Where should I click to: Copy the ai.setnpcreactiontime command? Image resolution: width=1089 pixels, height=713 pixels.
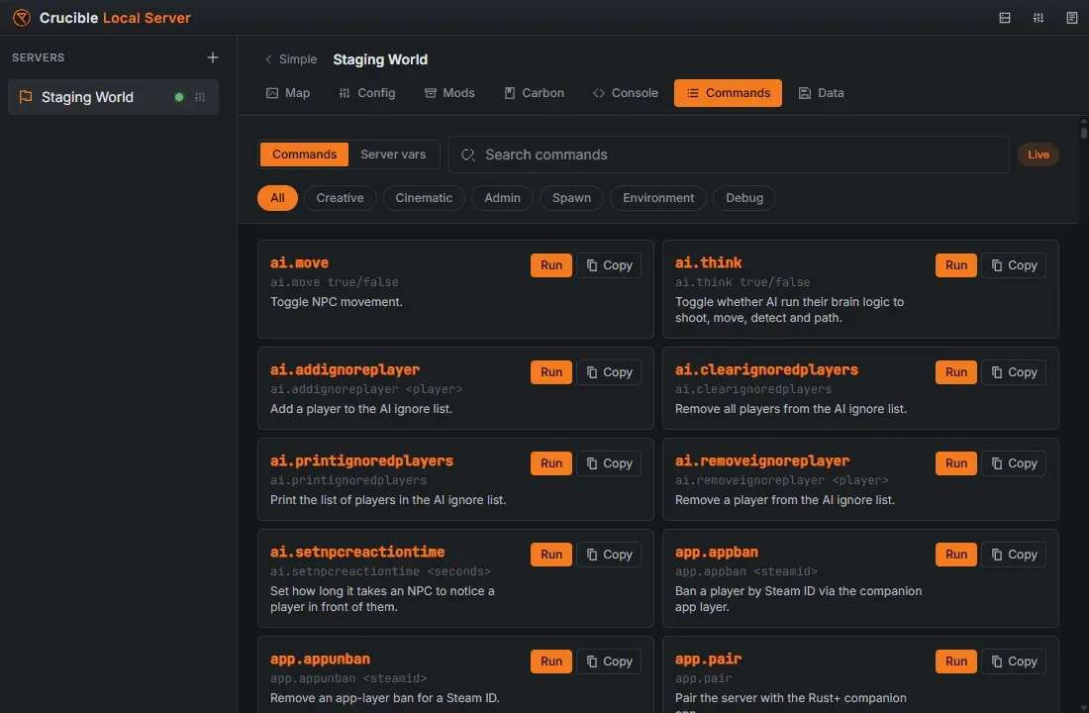coord(609,554)
